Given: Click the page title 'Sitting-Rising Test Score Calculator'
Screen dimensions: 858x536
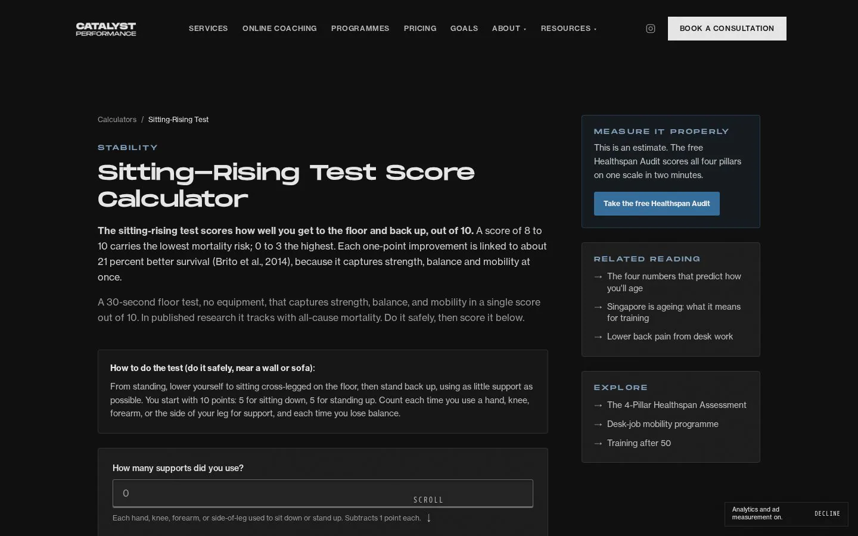Looking at the screenshot, I should (286, 186).
